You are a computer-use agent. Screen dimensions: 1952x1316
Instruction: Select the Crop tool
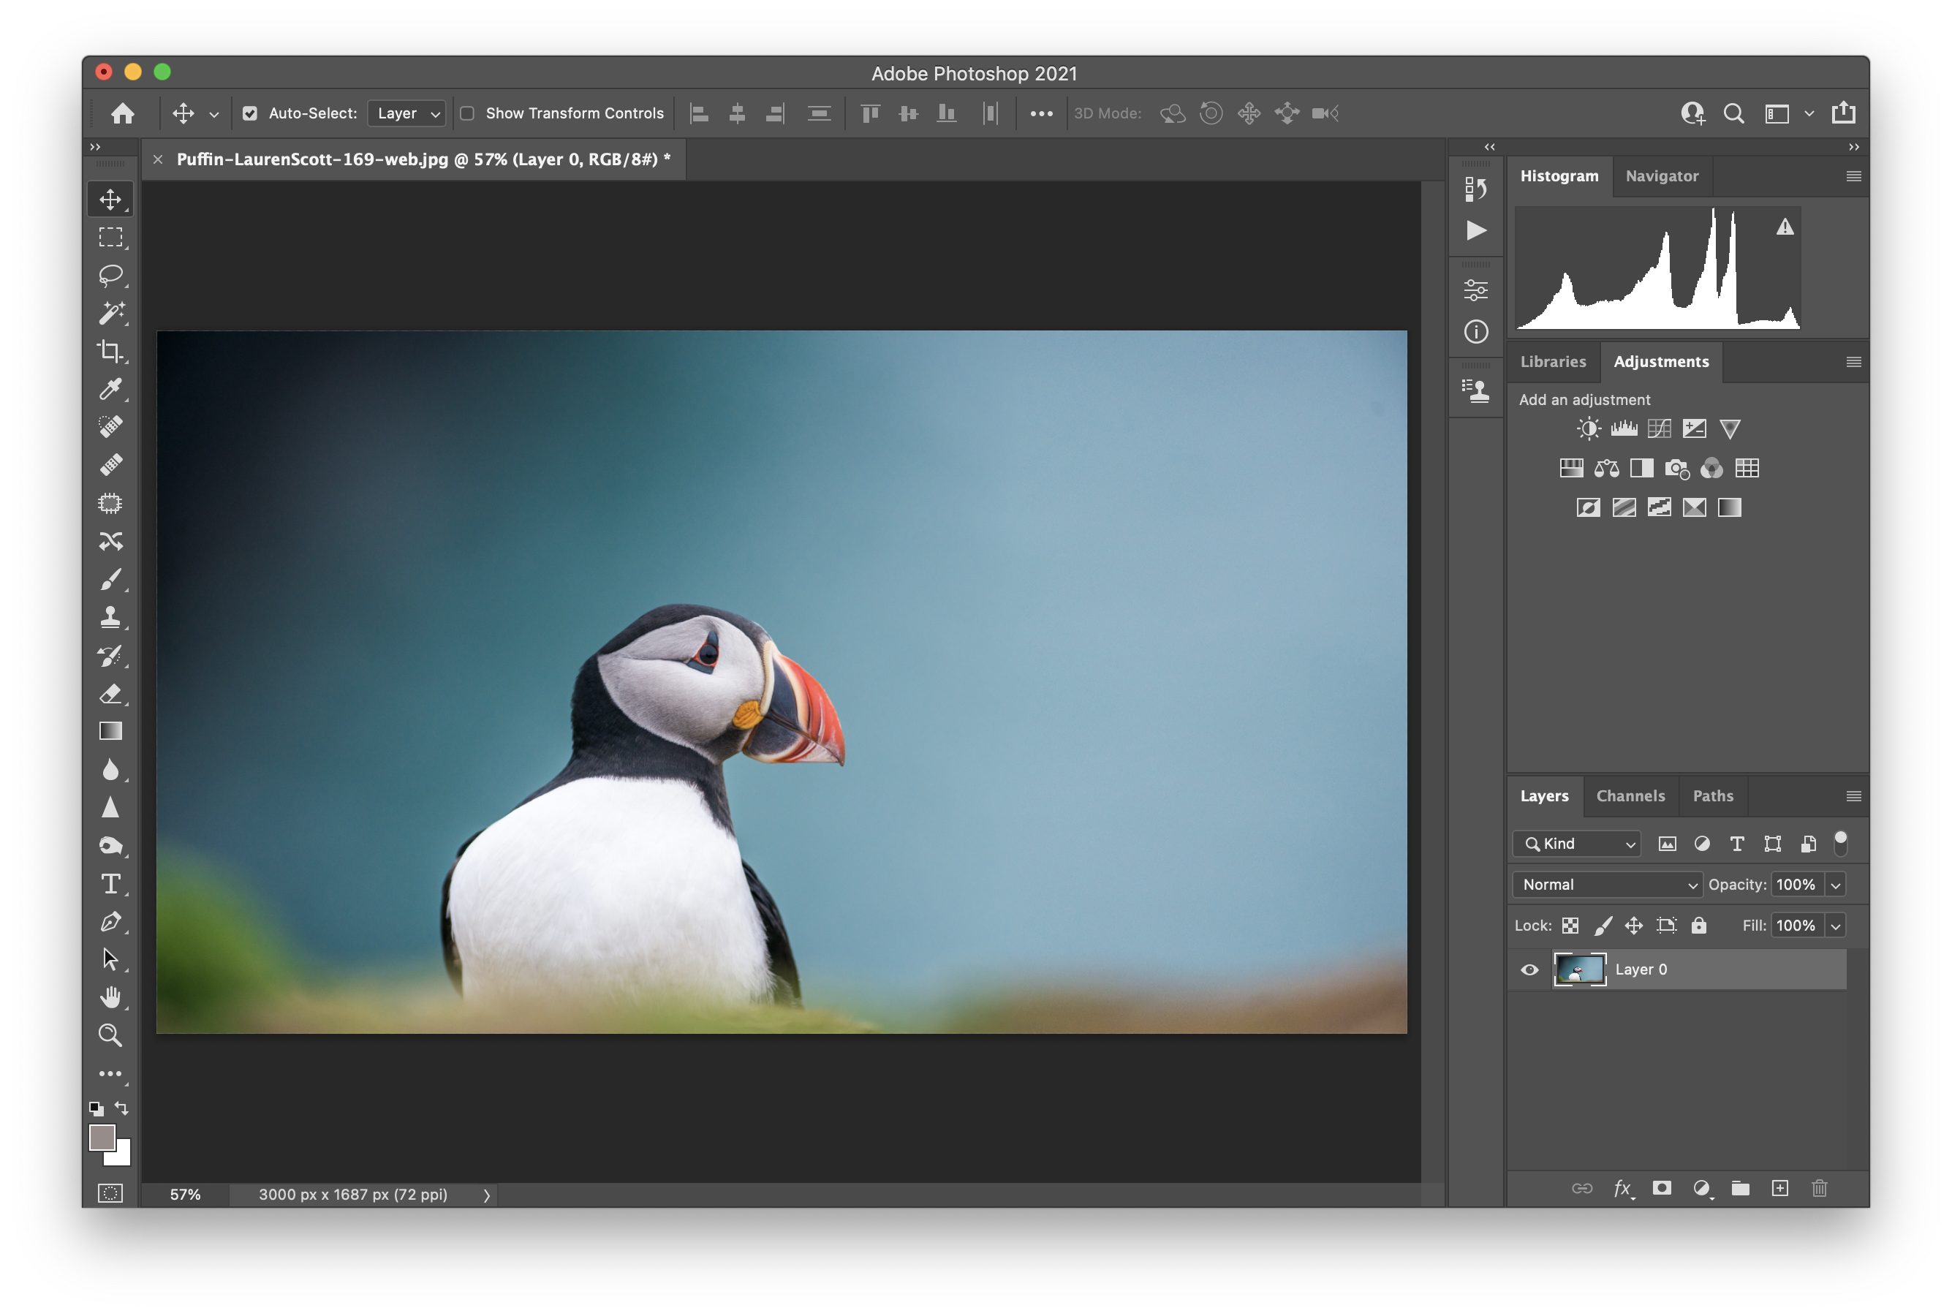(x=110, y=351)
